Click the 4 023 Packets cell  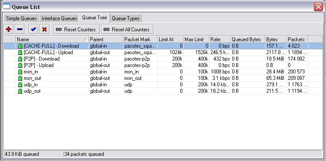point(294,46)
